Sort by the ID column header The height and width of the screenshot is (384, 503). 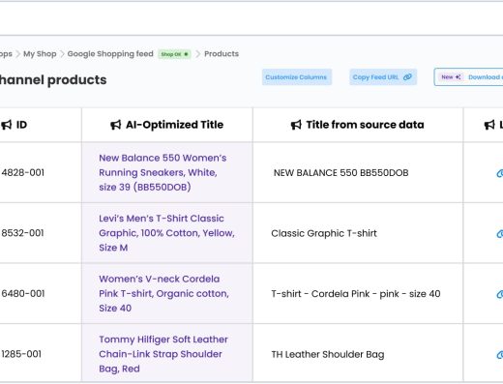coord(21,125)
